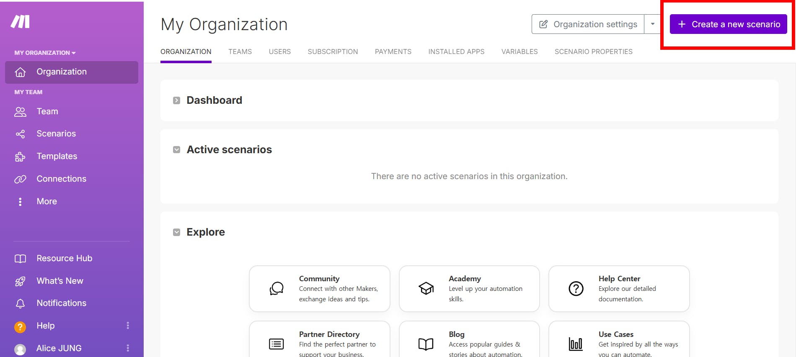The image size is (796, 357).
Task: Click Create a new scenario button
Action: 728,24
